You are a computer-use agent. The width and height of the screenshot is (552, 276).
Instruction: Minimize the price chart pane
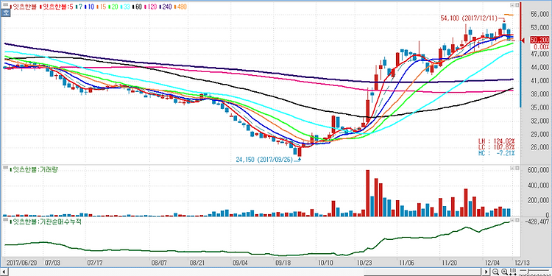(x=512, y=5)
